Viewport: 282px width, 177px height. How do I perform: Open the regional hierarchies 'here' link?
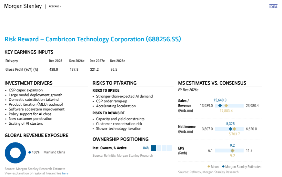point(65,173)
